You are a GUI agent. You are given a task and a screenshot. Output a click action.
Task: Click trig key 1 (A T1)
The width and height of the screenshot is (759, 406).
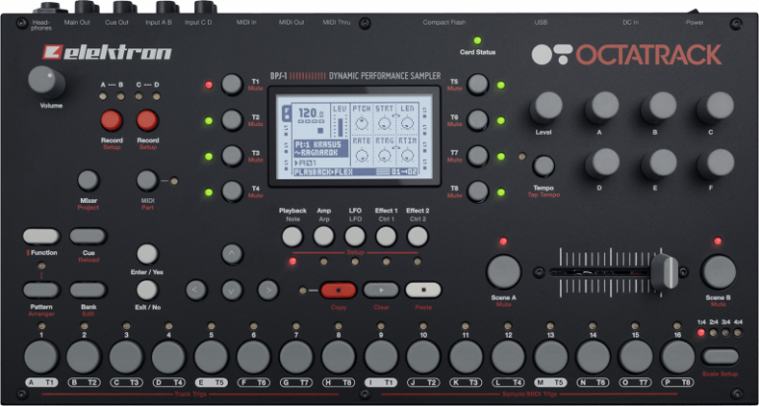tap(41, 357)
